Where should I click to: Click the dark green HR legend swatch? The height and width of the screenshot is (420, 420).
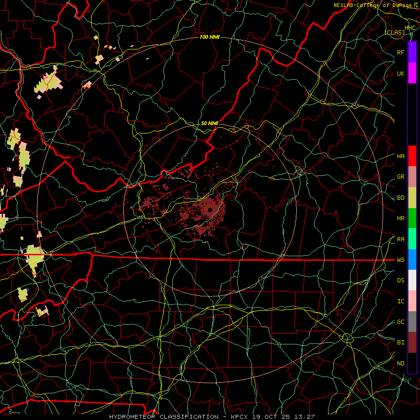coord(412,218)
